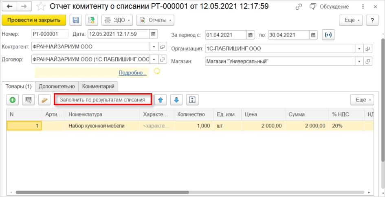Copy link to document via chain icon
Image resolution: width=385 pixels, height=197 pixels.
tap(299, 7)
